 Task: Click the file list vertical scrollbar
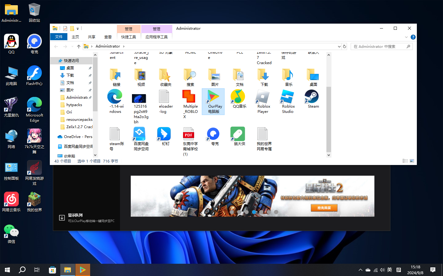point(329,119)
